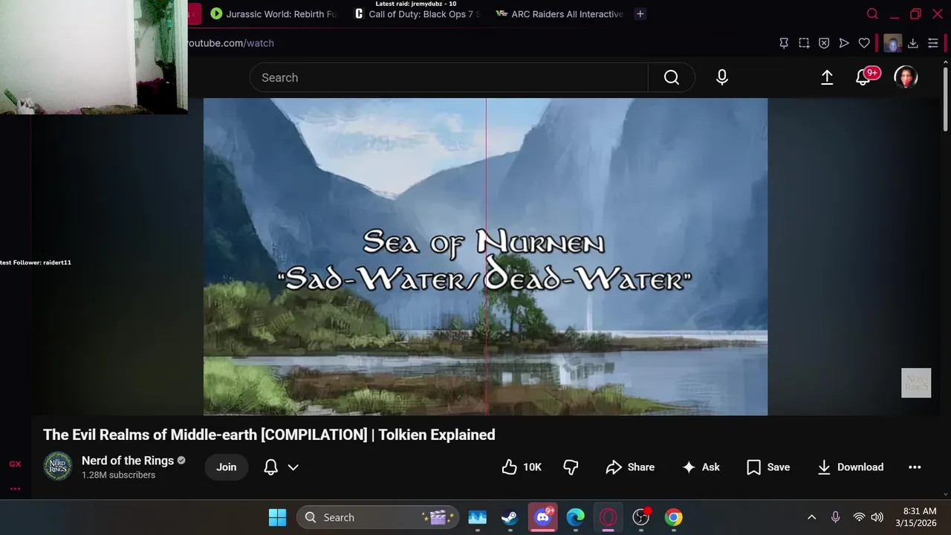Start voice search with the microphone icon

click(722, 77)
